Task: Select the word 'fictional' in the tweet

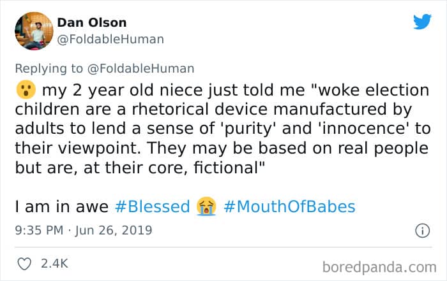Action: click(226, 168)
